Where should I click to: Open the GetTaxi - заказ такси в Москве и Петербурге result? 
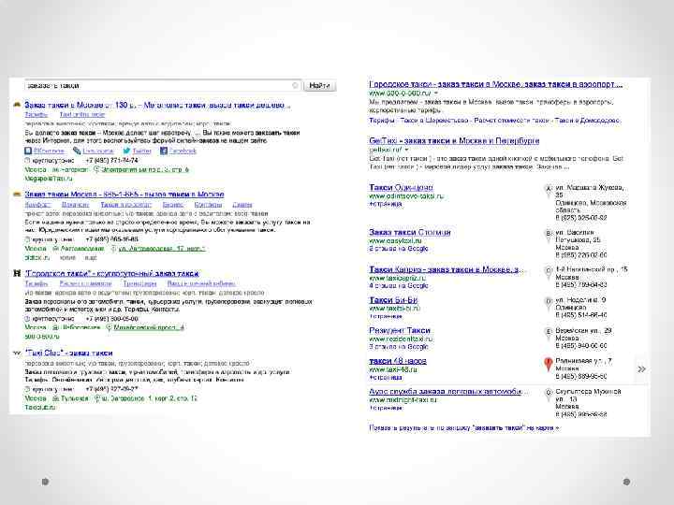pyautogui.click(x=454, y=141)
